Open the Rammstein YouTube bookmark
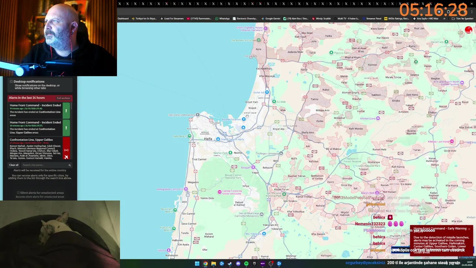This screenshot has height=268, width=476. (199, 19)
